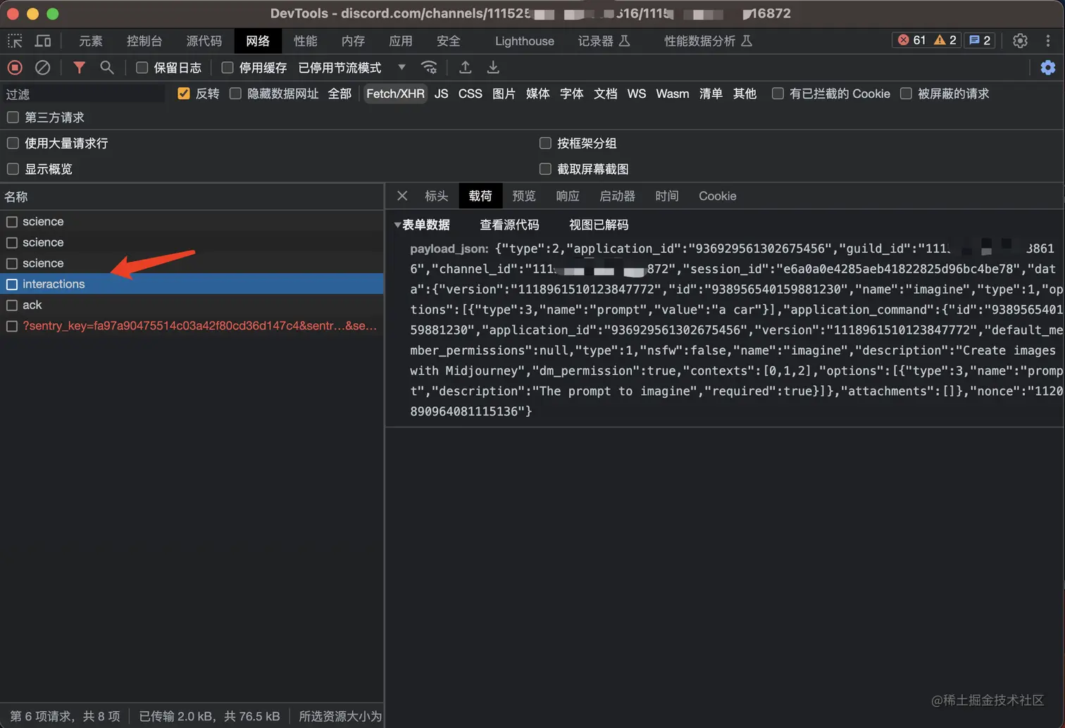Switch to the 控制台 panel tab
This screenshot has width=1065, height=728.
(x=144, y=41)
